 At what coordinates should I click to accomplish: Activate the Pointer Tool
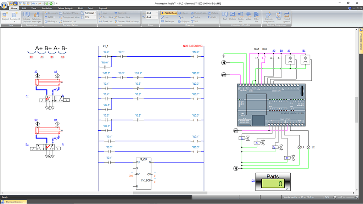click(169, 13)
